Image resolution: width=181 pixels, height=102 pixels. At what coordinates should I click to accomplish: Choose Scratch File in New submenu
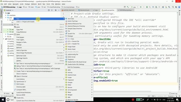(79, 33)
